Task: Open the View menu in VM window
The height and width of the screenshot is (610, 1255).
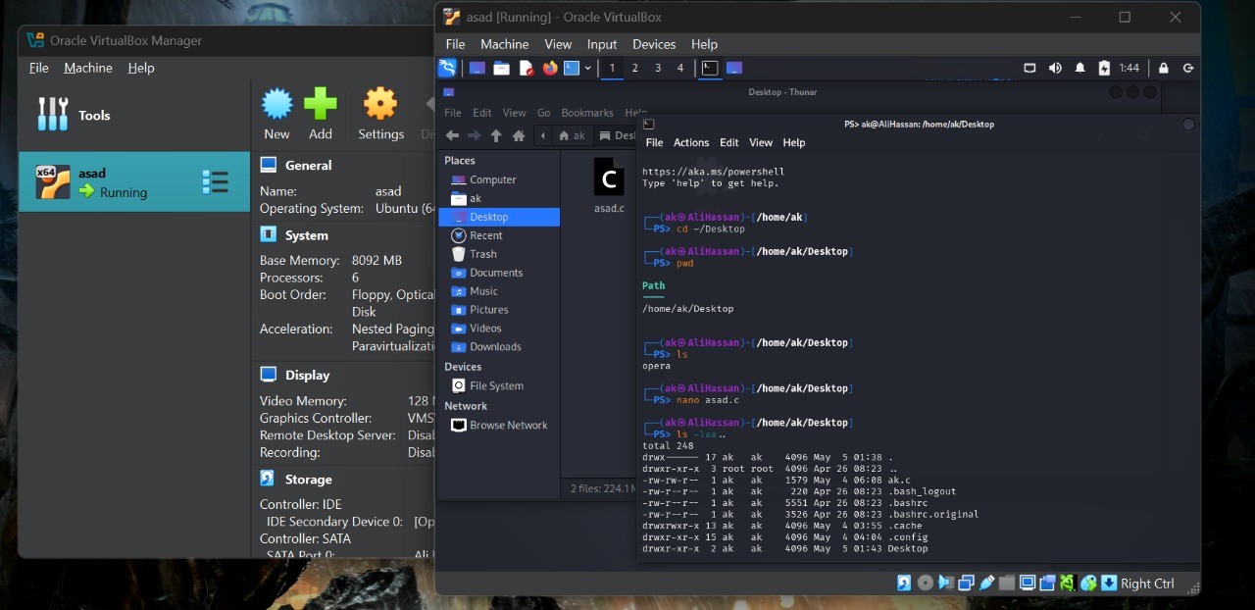Action: click(x=558, y=44)
